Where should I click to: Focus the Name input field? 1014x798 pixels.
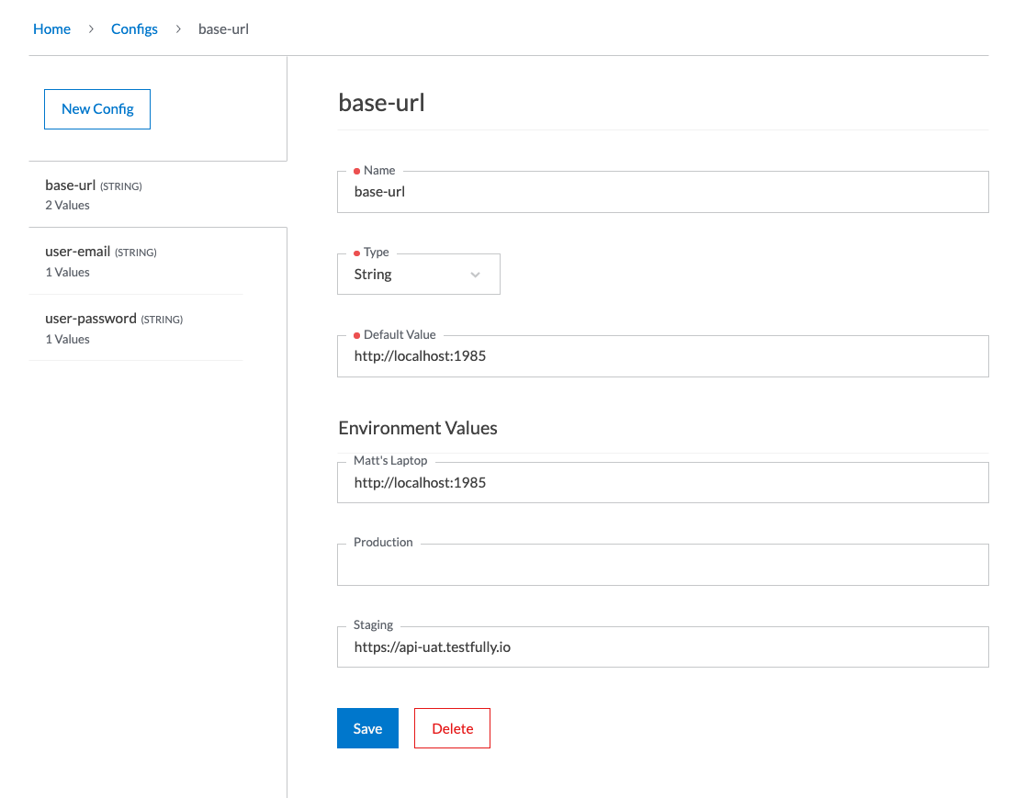click(x=663, y=192)
